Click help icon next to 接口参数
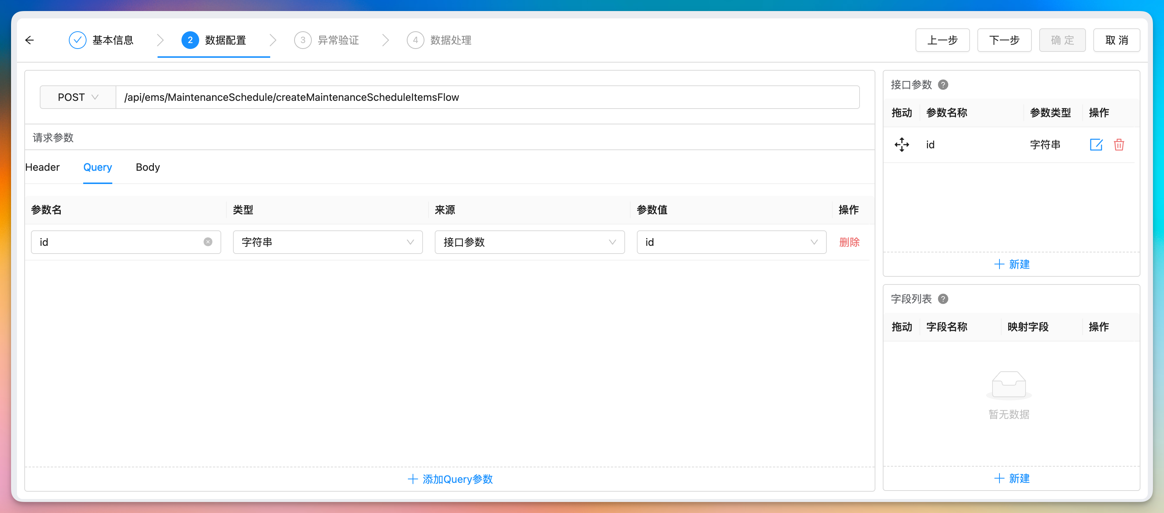 click(x=943, y=84)
